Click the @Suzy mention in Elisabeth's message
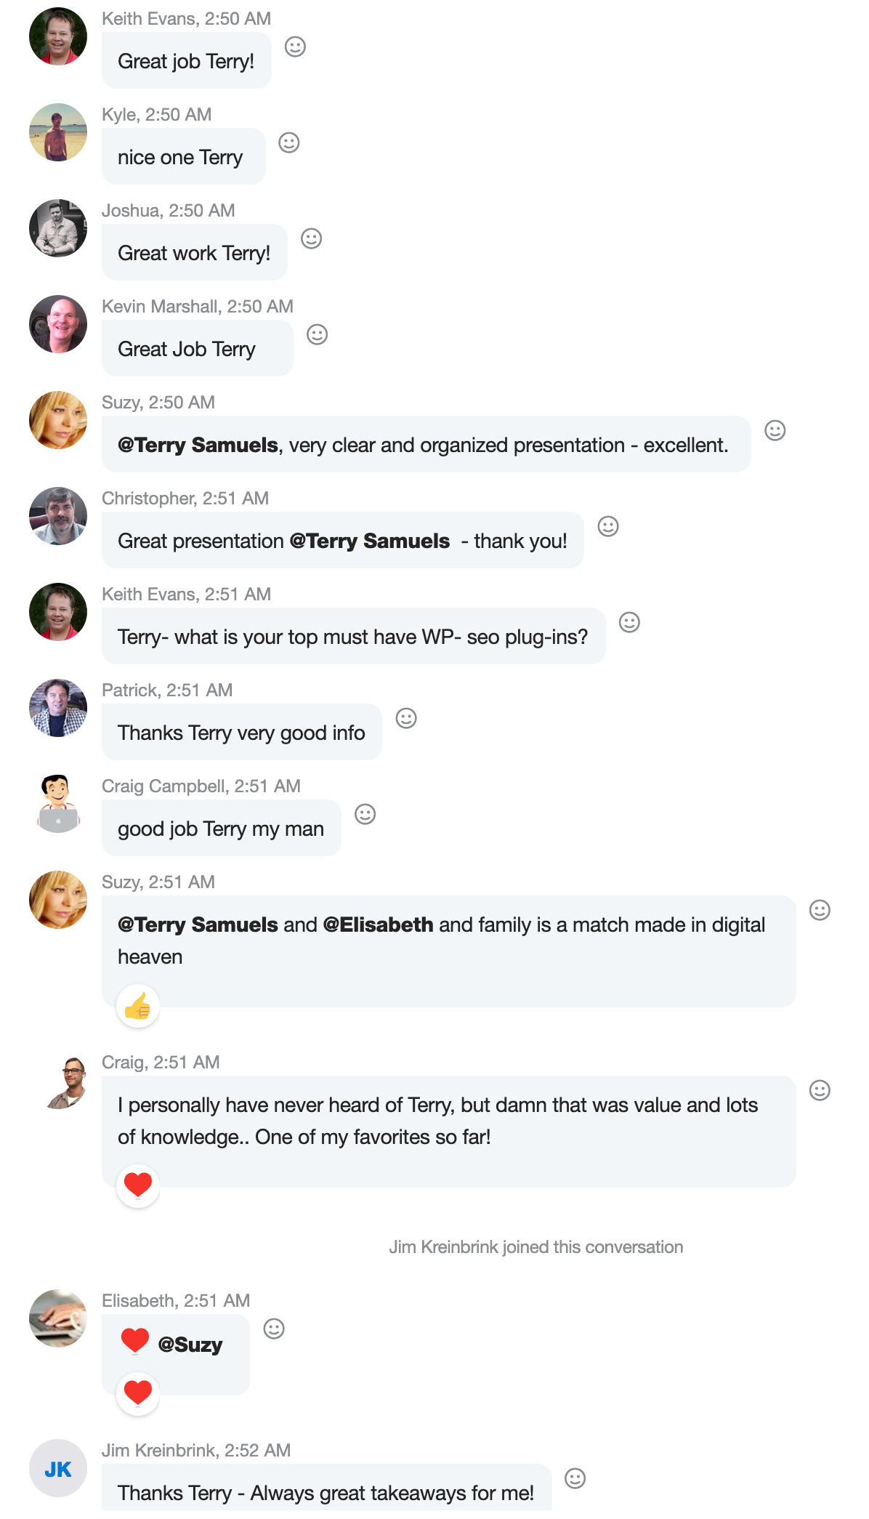The width and height of the screenshot is (869, 1519). point(190,1345)
